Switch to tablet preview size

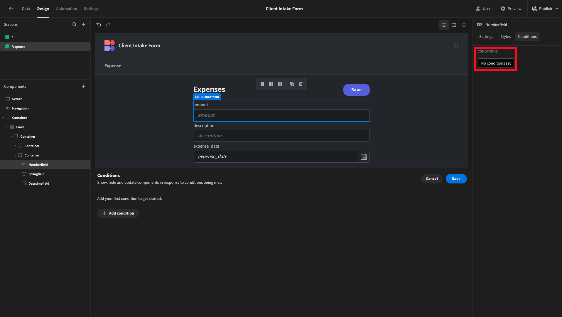click(x=454, y=25)
